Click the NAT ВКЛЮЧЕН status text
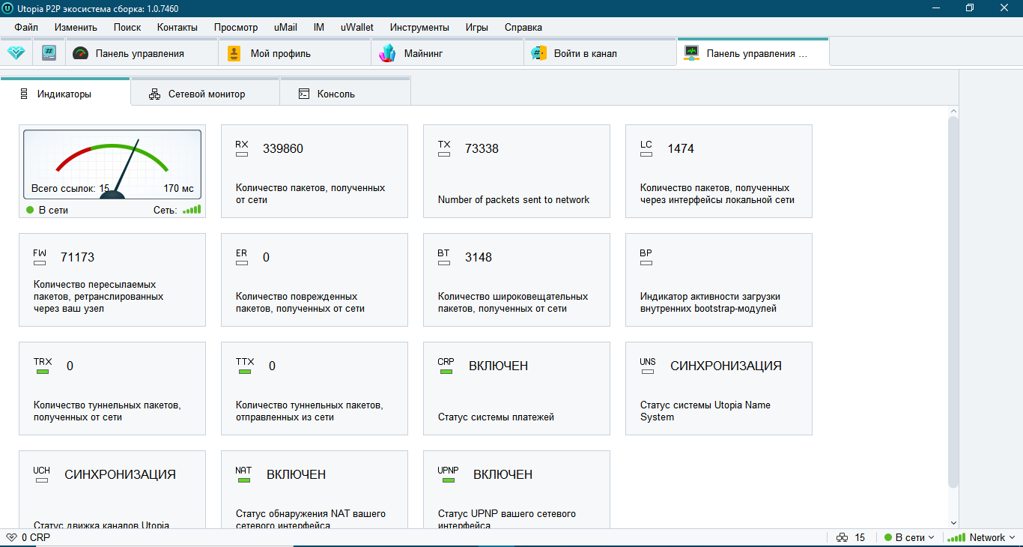 (297, 474)
